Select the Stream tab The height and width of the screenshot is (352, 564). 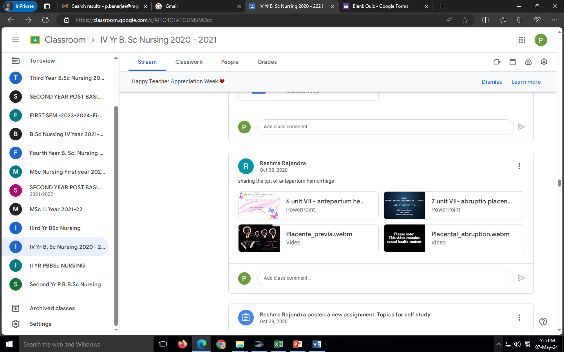(x=147, y=62)
